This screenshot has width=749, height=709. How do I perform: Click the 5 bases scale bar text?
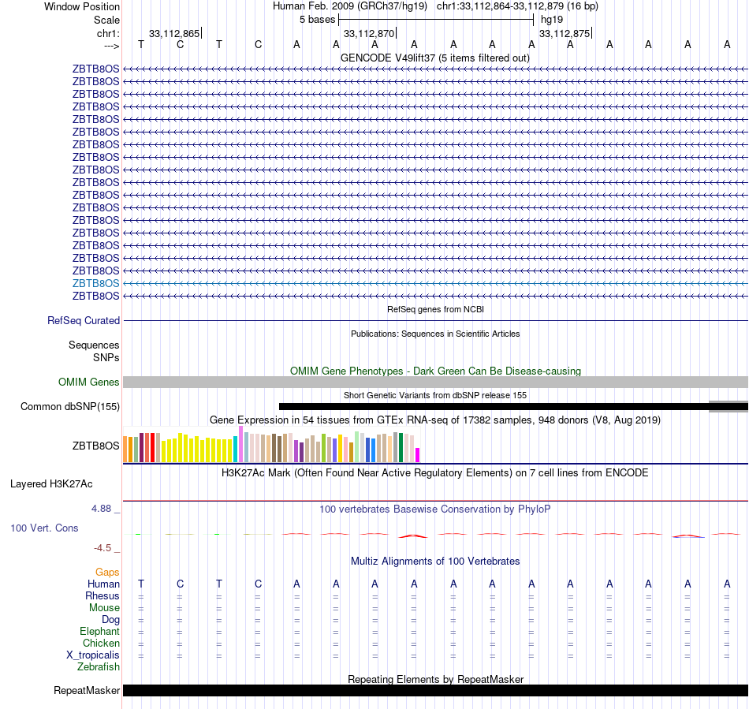coord(317,20)
